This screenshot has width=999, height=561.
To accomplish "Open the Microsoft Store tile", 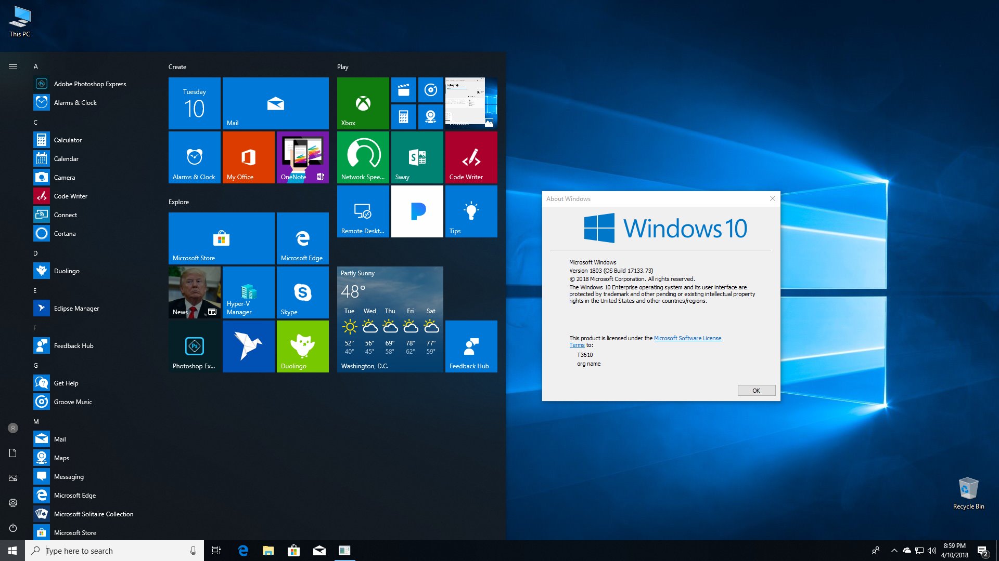I will pyautogui.click(x=222, y=238).
